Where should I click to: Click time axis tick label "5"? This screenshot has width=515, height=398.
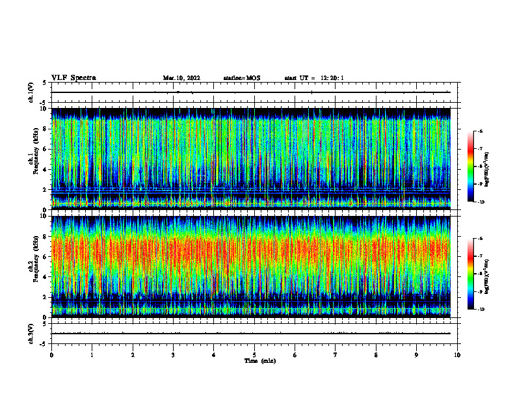click(x=254, y=355)
